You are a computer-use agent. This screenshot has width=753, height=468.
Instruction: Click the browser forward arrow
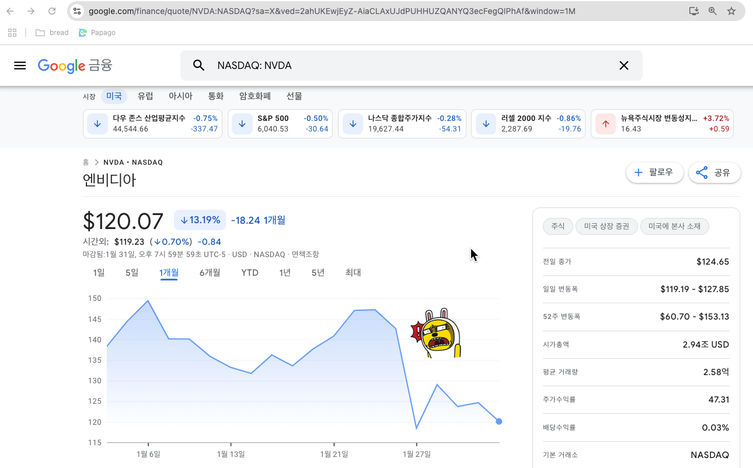click(31, 11)
